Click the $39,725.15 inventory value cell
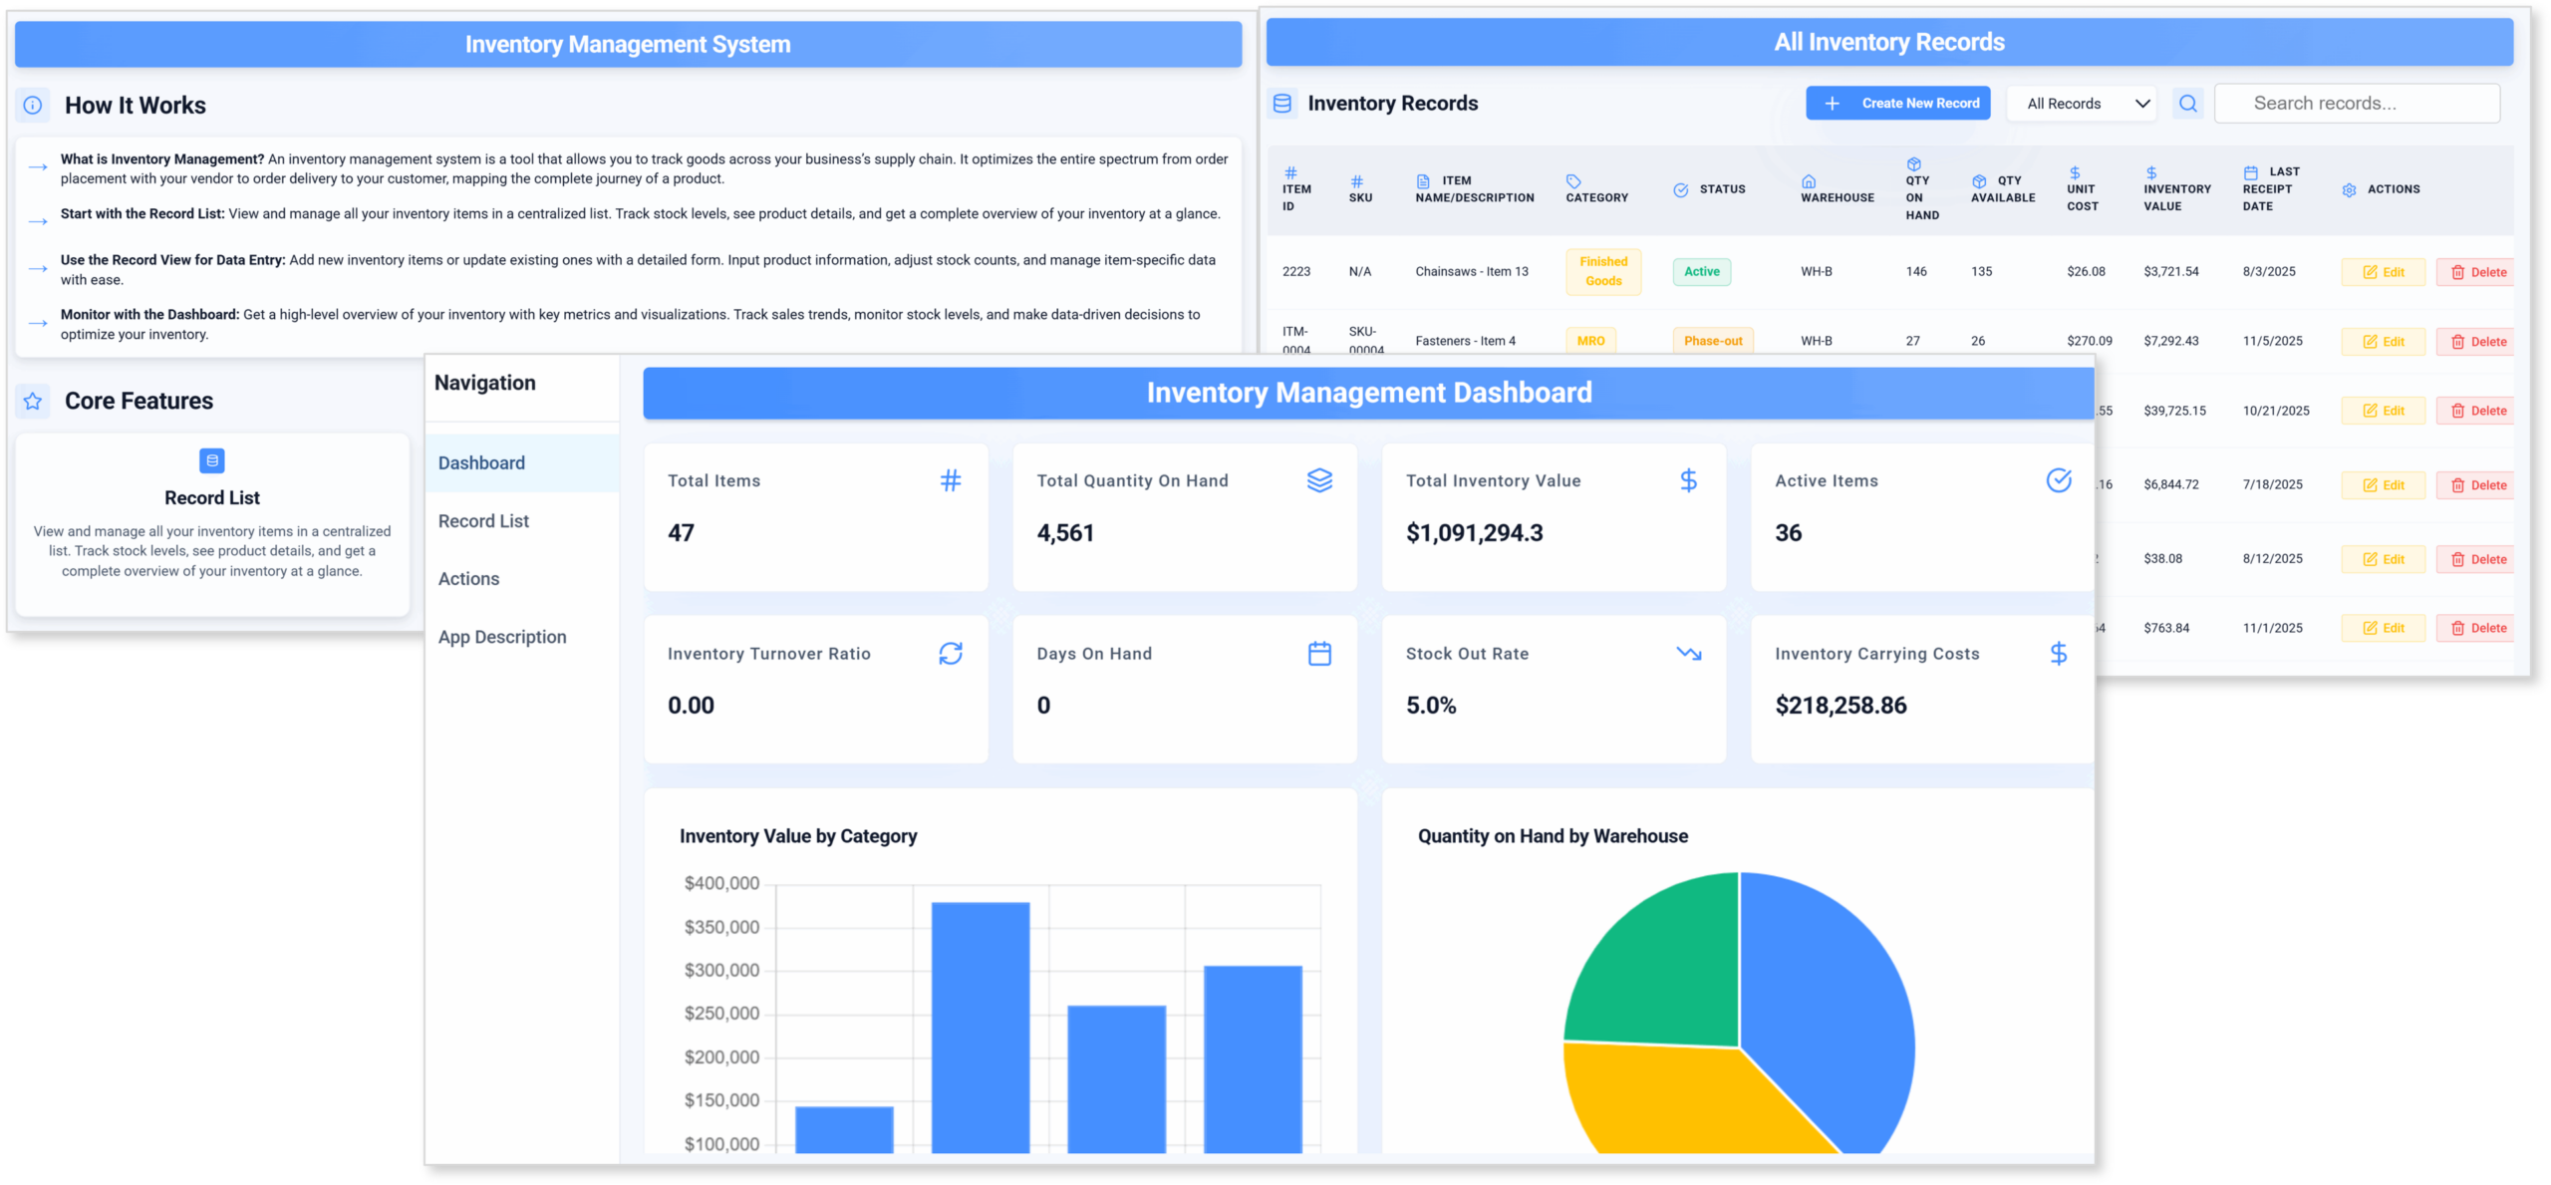The height and width of the screenshot is (1185, 2551). pos(2174,411)
